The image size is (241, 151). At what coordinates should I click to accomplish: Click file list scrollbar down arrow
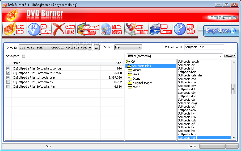coord(234,138)
